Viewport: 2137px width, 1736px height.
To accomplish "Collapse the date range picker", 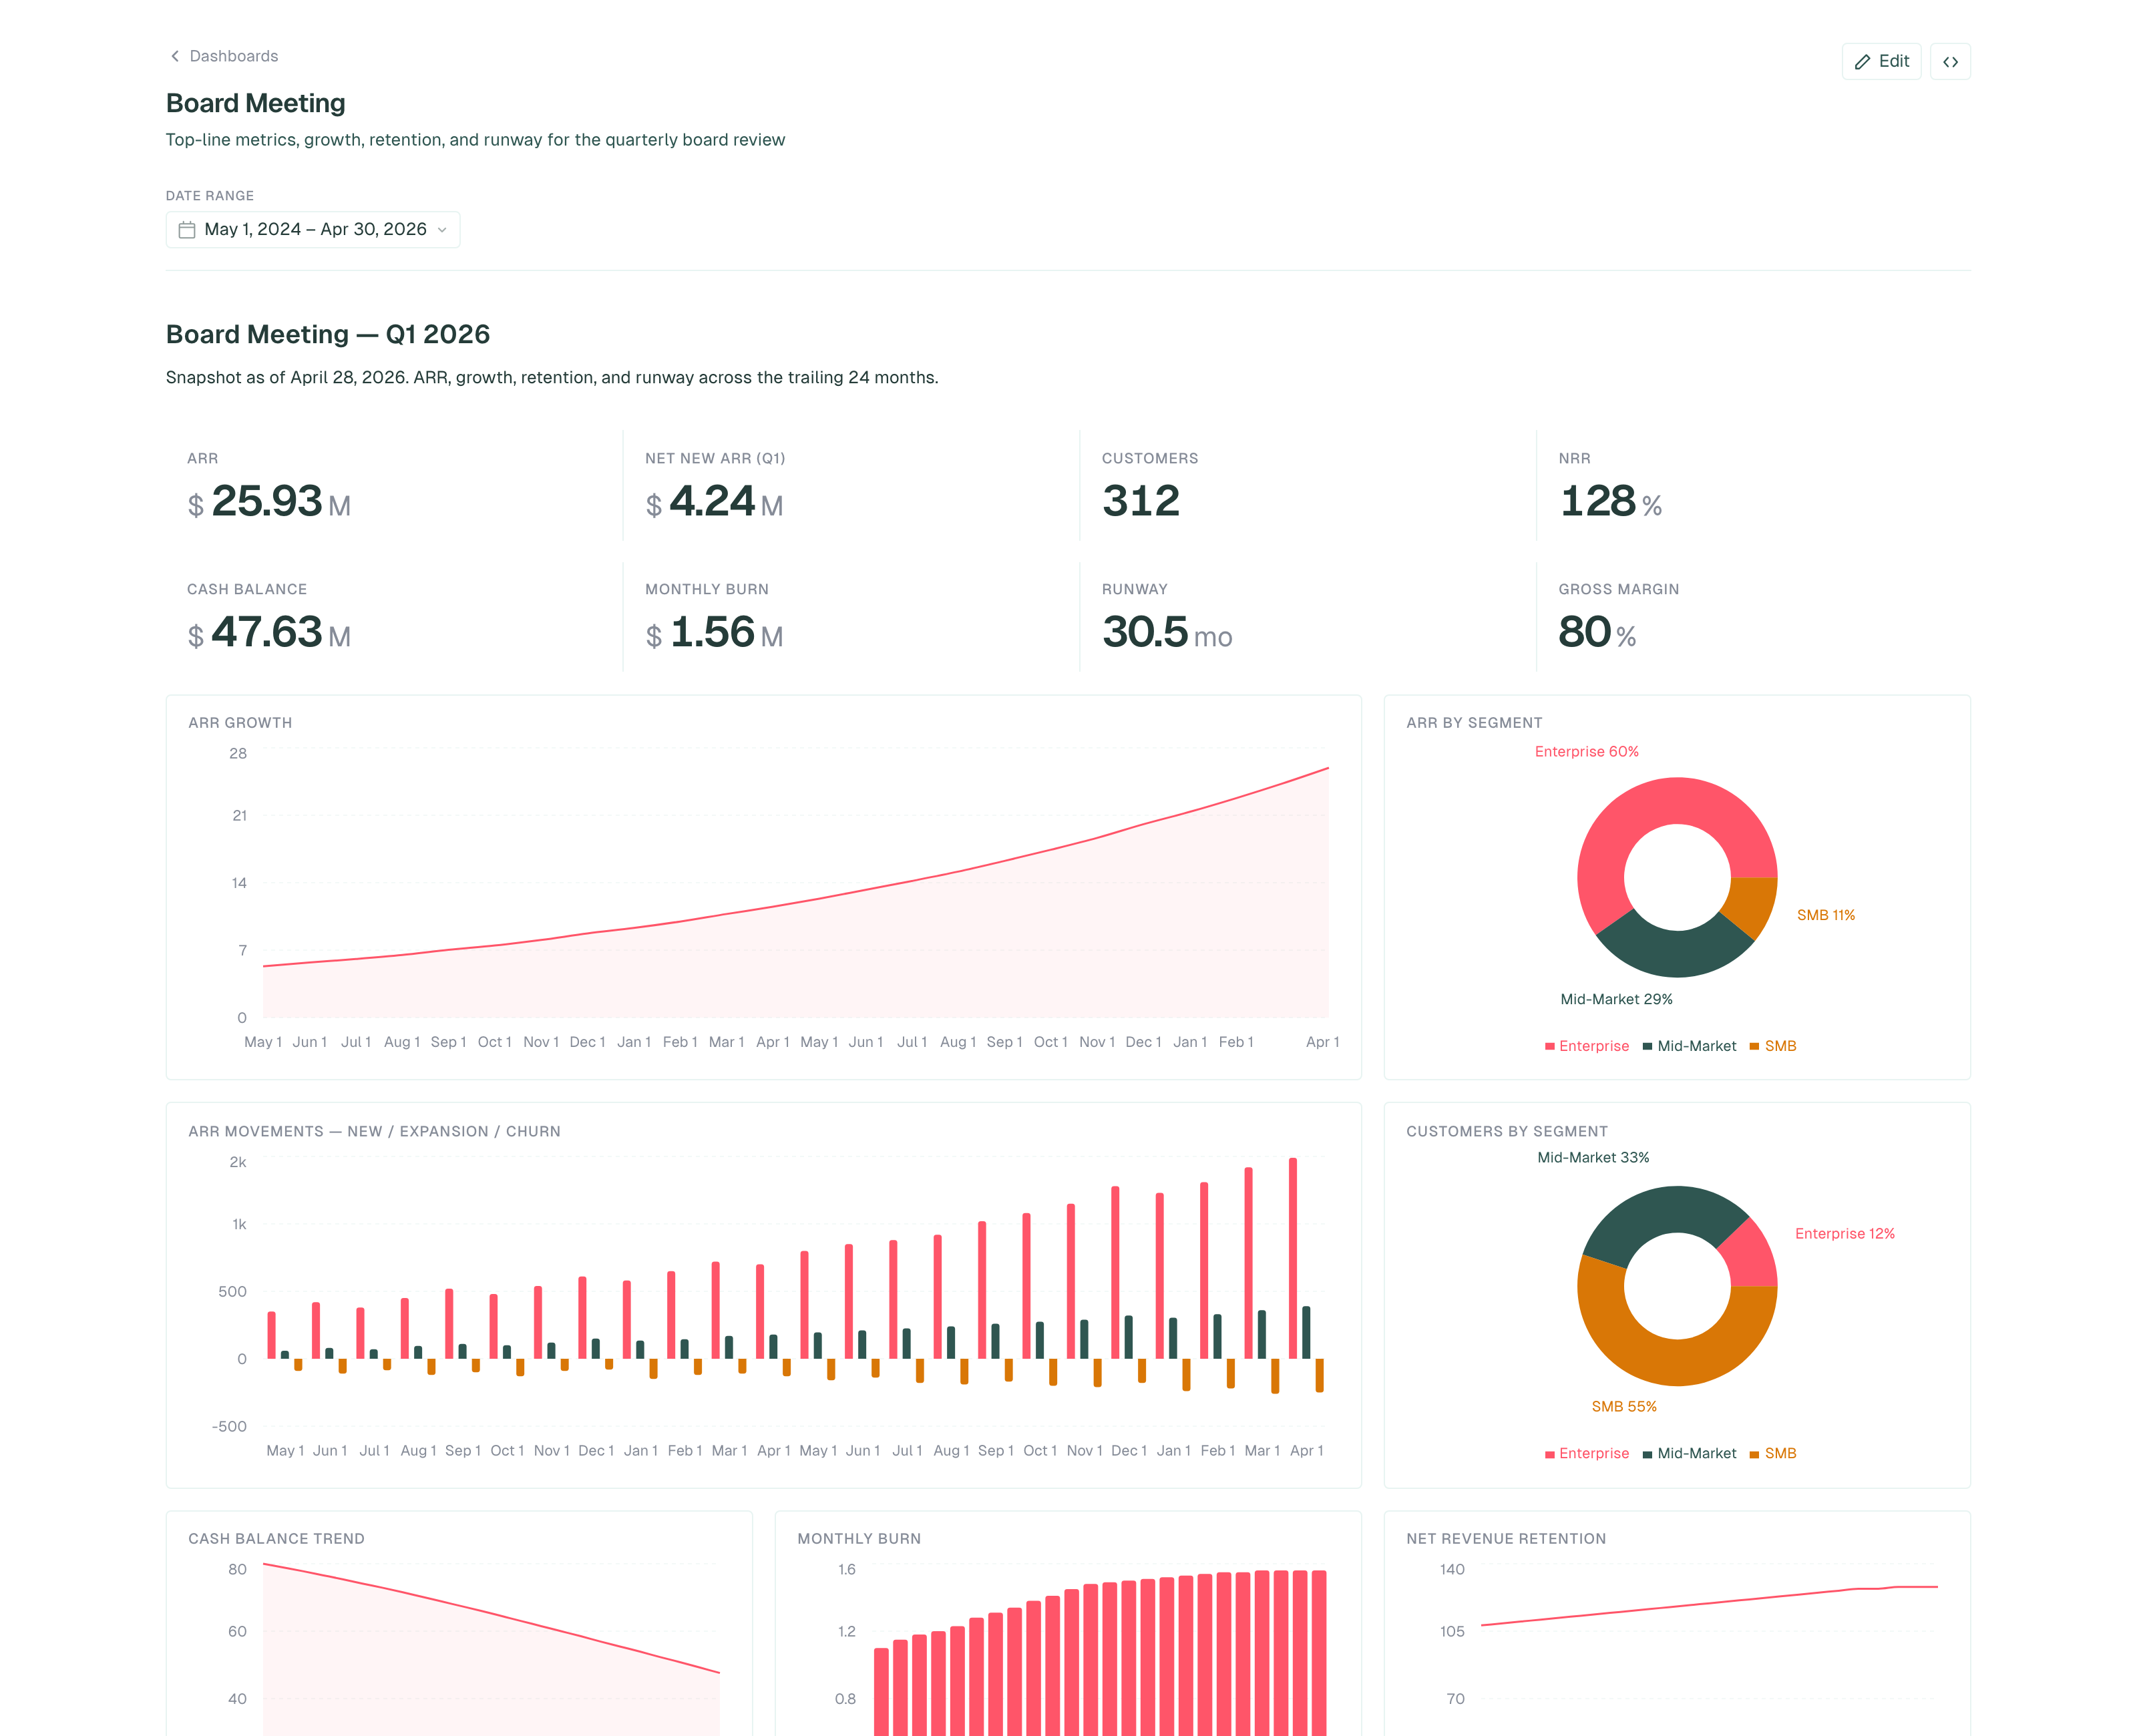I will pos(312,229).
